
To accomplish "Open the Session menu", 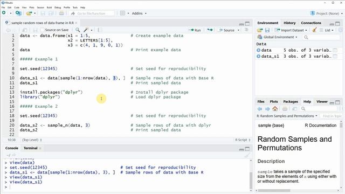I will [x=40, y=8].
